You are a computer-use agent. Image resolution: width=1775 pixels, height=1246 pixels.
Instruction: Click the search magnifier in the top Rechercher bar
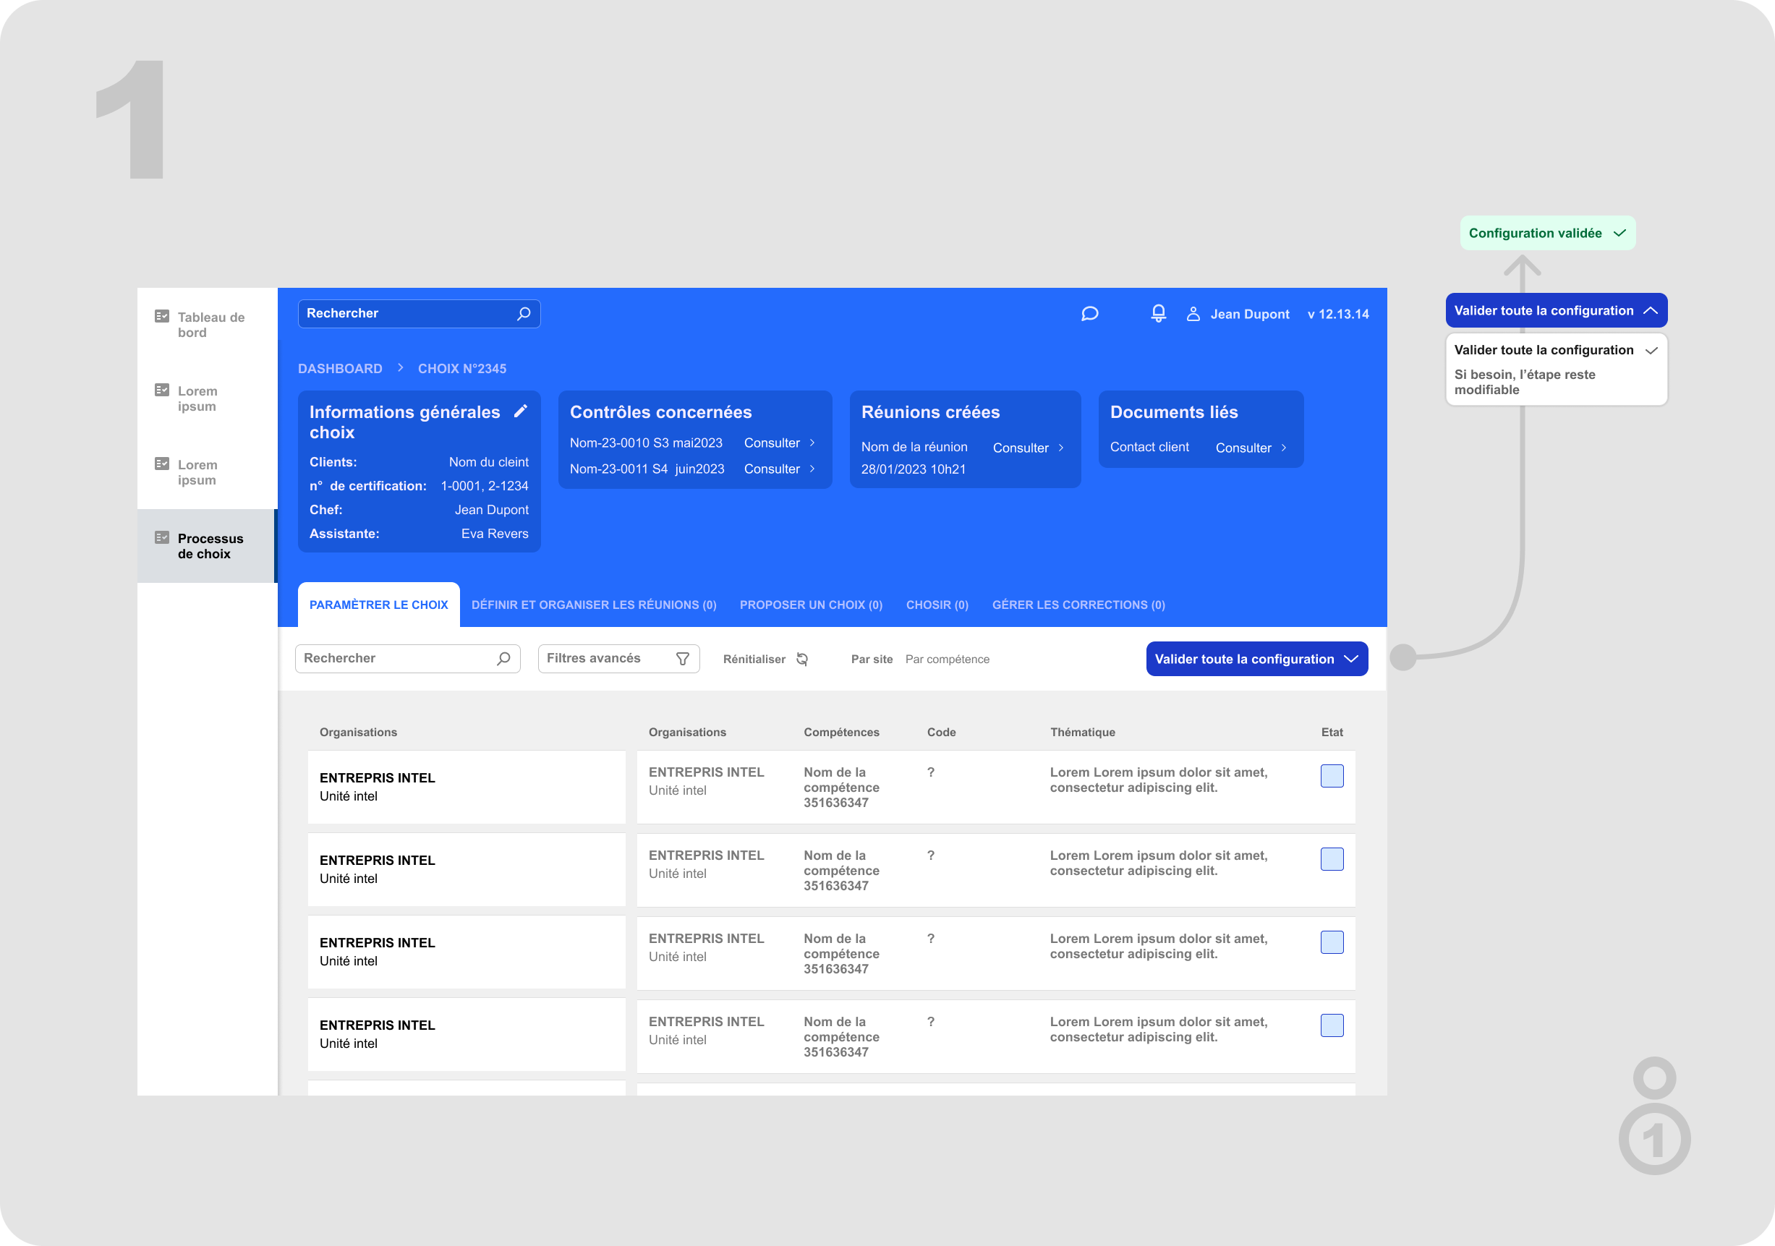tap(524, 313)
